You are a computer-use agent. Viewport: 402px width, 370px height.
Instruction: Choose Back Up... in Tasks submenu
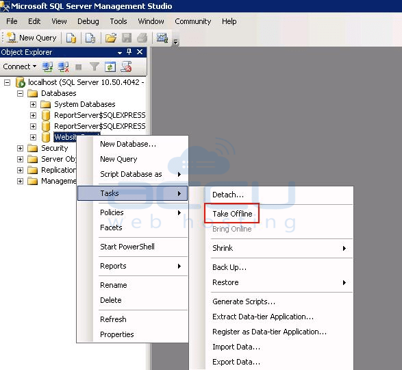(x=271, y=267)
